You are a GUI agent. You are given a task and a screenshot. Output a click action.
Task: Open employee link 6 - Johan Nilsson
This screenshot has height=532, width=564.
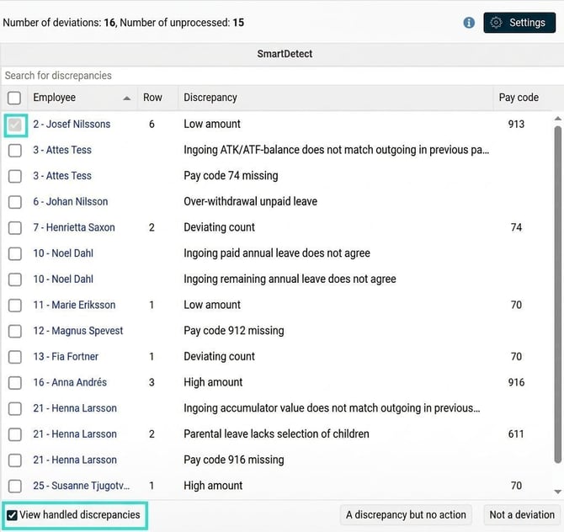click(x=71, y=201)
